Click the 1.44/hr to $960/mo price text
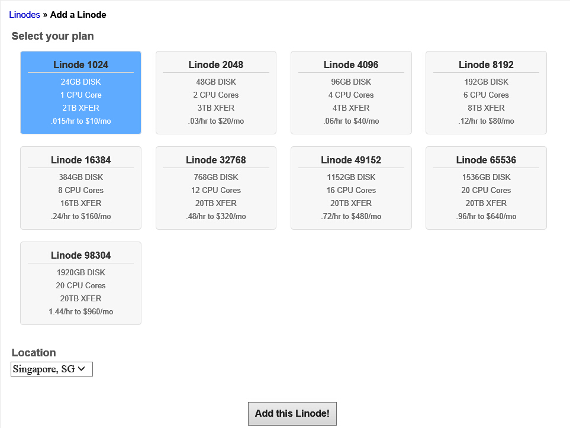The width and height of the screenshot is (570, 428). (80, 311)
